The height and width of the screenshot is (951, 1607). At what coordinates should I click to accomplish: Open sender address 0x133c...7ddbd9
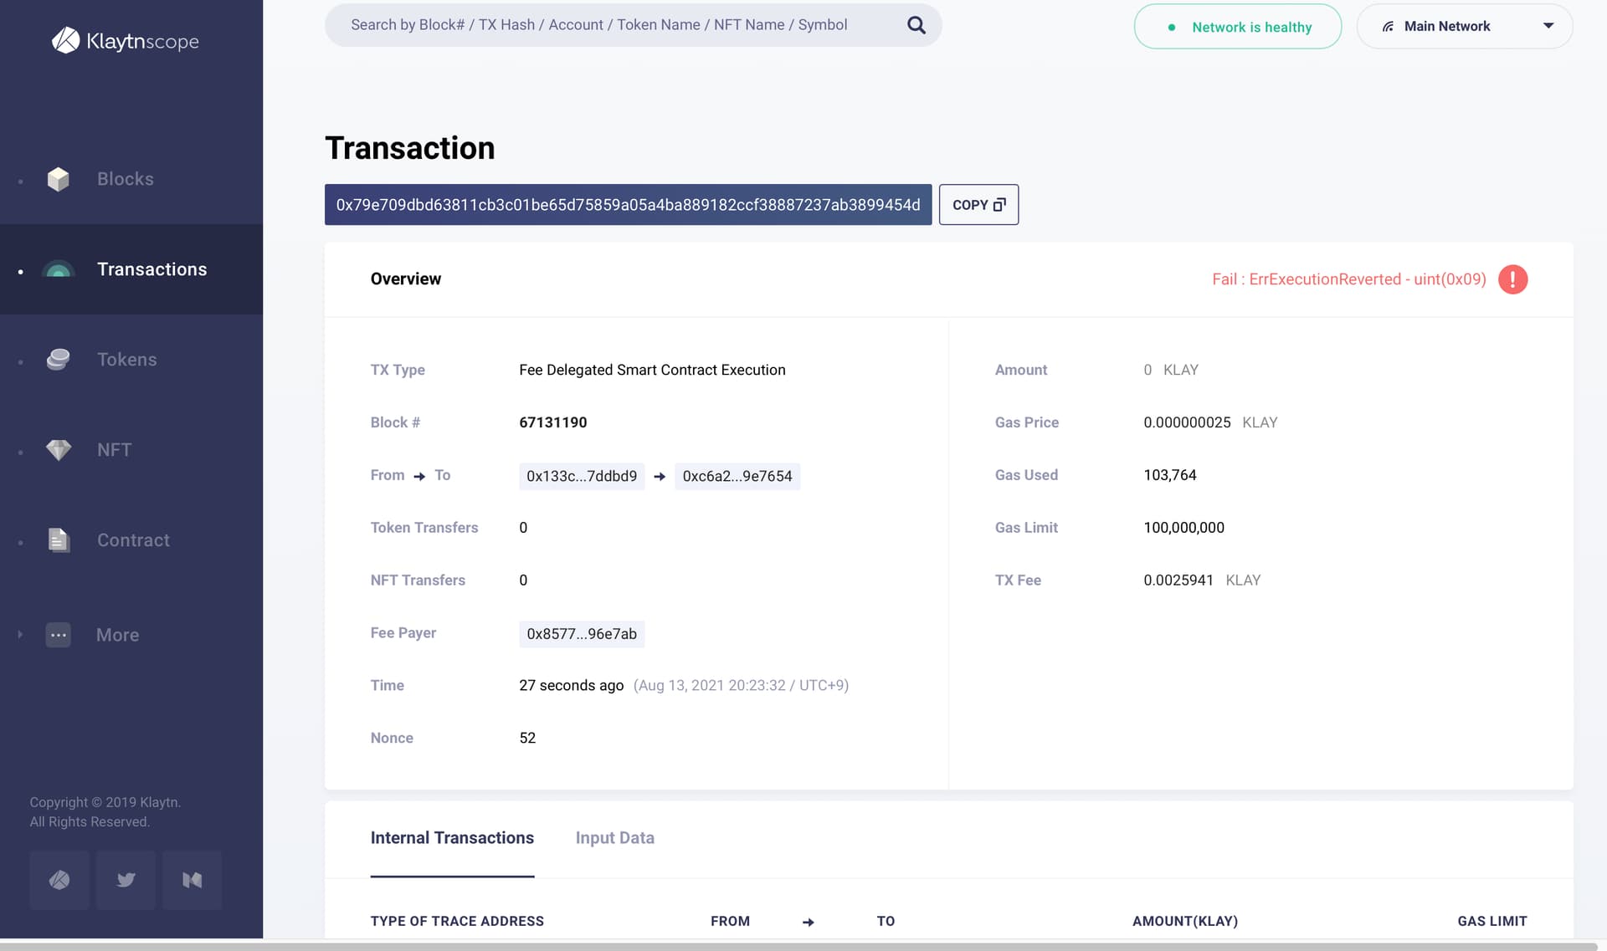click(582, 476)
